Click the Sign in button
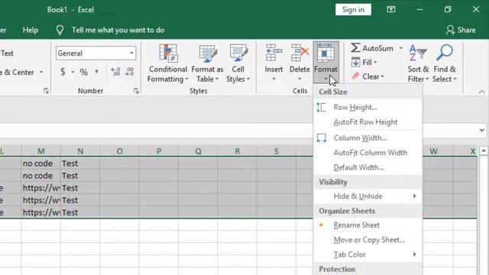The width and height of the screenshot is (489, 275). [353, 10]
